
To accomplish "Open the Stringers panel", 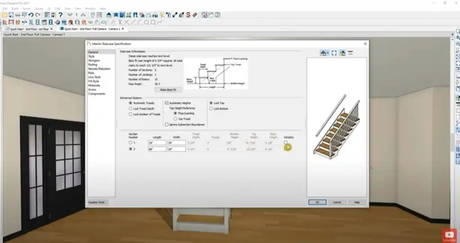I will [94, 61].
